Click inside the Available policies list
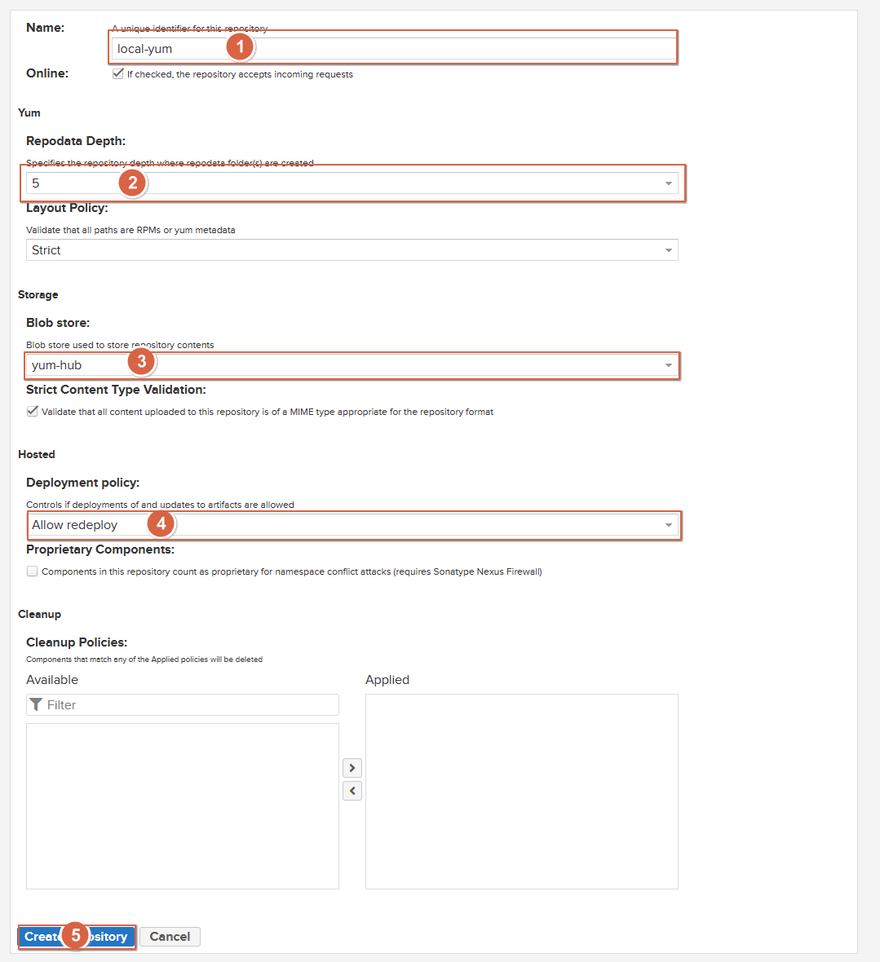 183,805
